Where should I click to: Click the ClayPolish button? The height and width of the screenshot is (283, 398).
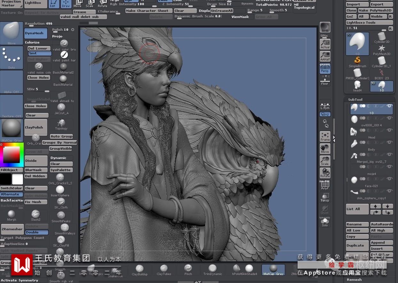(x=36, y=127)
